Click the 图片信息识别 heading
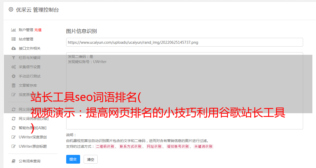 click(x=81, y=31)
